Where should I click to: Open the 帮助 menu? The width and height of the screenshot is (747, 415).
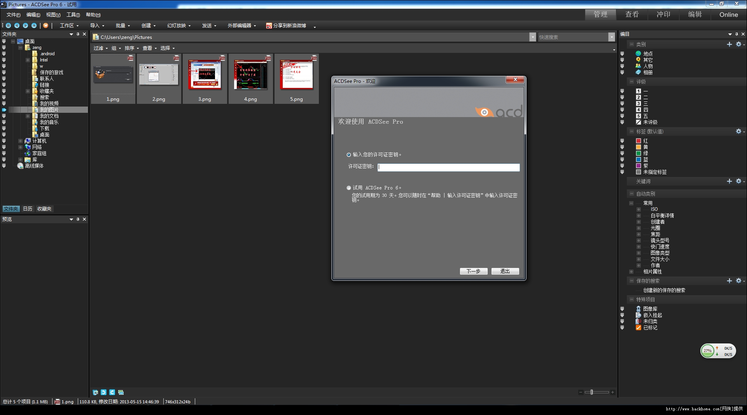click(93, 15)
